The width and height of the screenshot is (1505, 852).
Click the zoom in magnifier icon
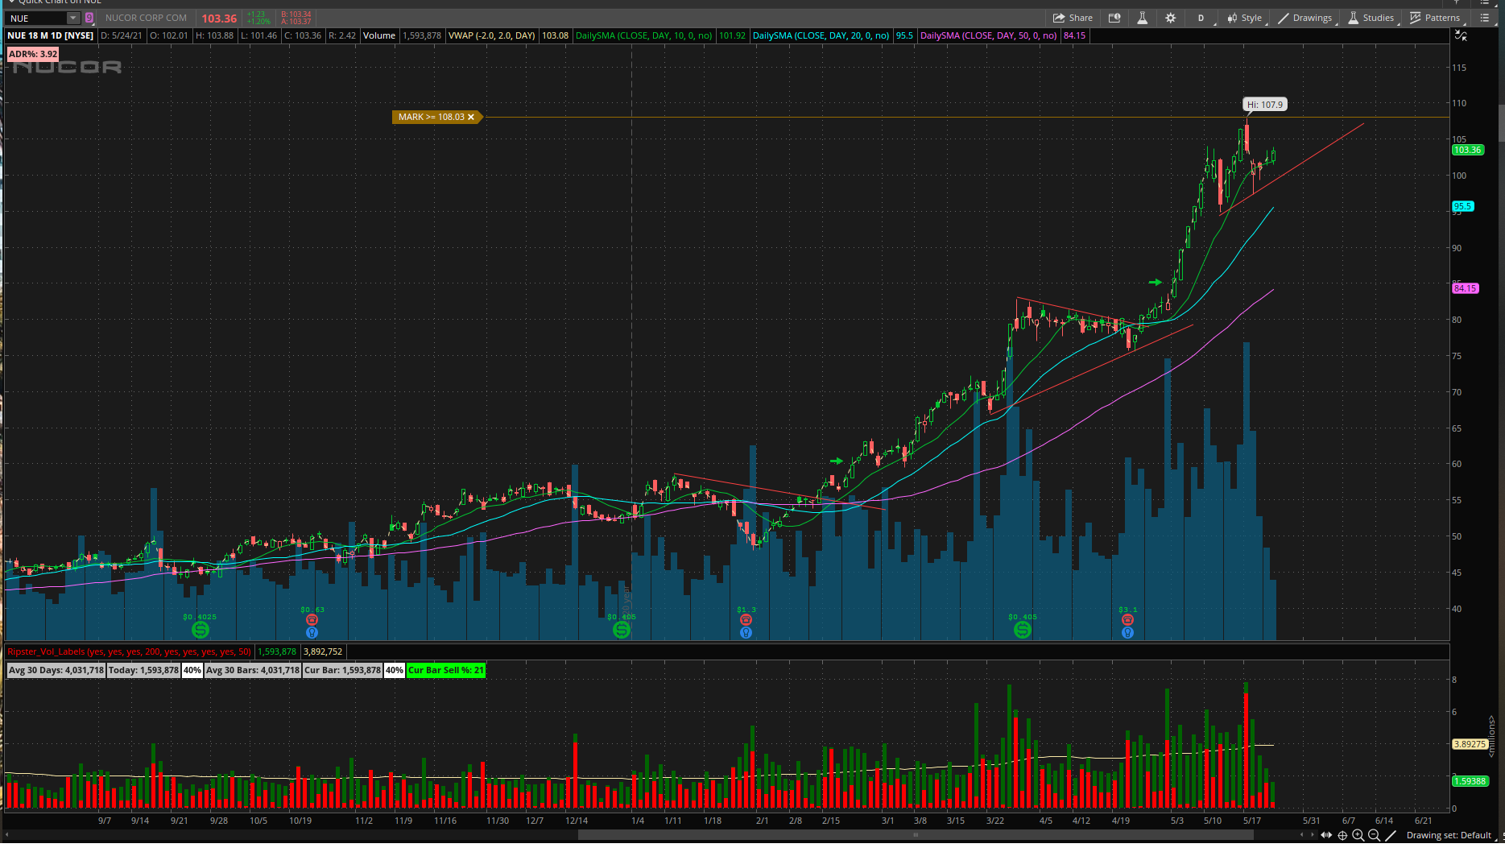point(1358,835)
